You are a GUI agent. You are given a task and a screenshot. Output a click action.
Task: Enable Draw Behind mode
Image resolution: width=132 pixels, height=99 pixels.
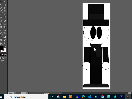[3, 58]
